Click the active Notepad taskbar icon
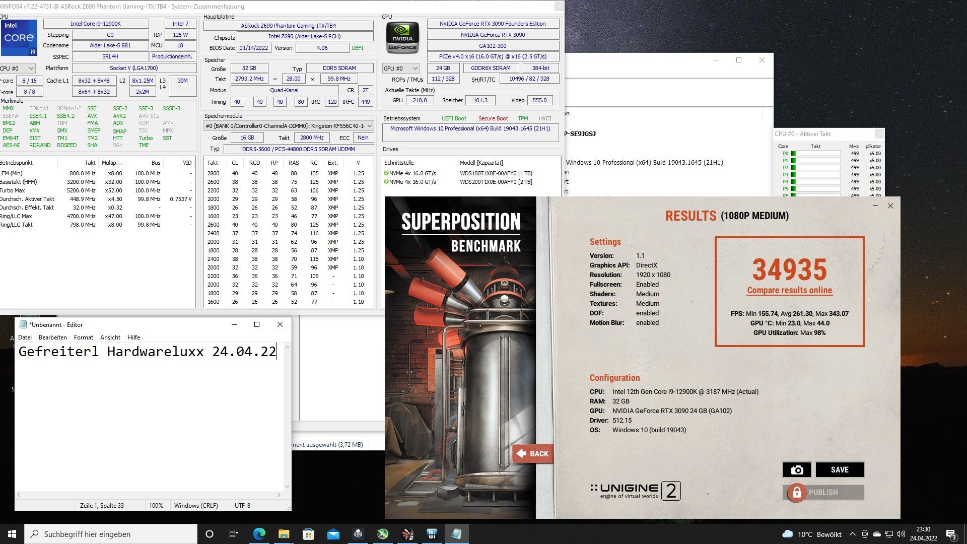The width and height of the screenshot is (967, 544). 456,534
